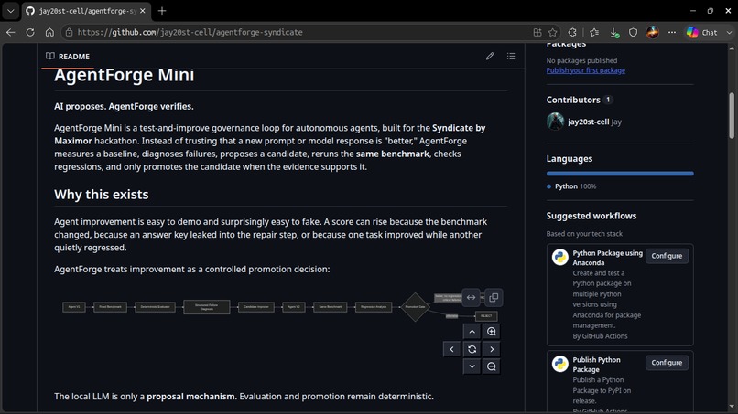This screenshot has width=738, height=414.
Task: Open browser essentials shield icon
Action: pos(633,32)
